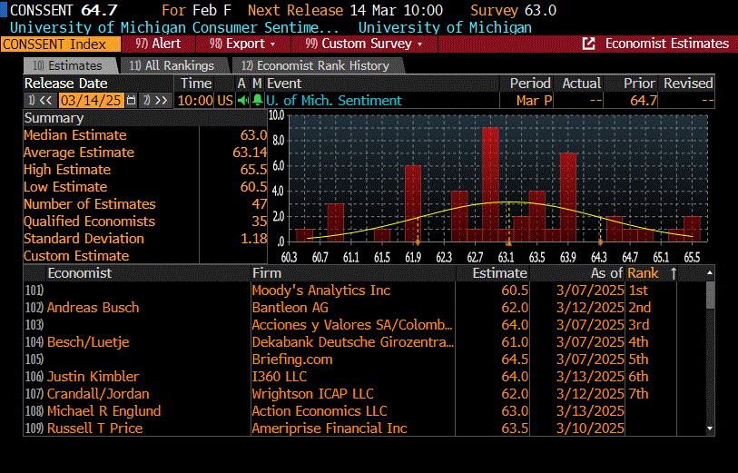Click University of Michigan source link

(x=445, y=27)
